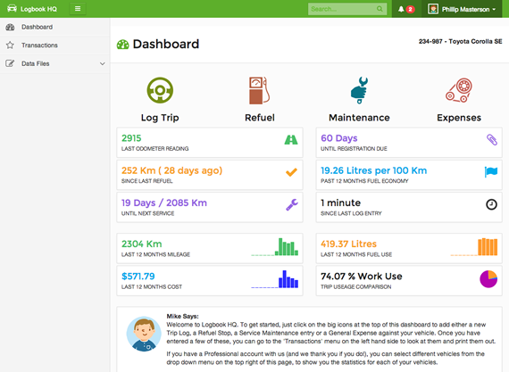Click the notification bell icon

click(401, 9)
